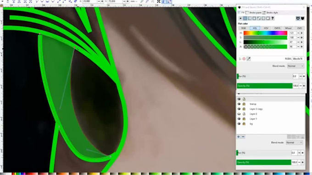Select the Swatch paint icon

coord(268,18)
